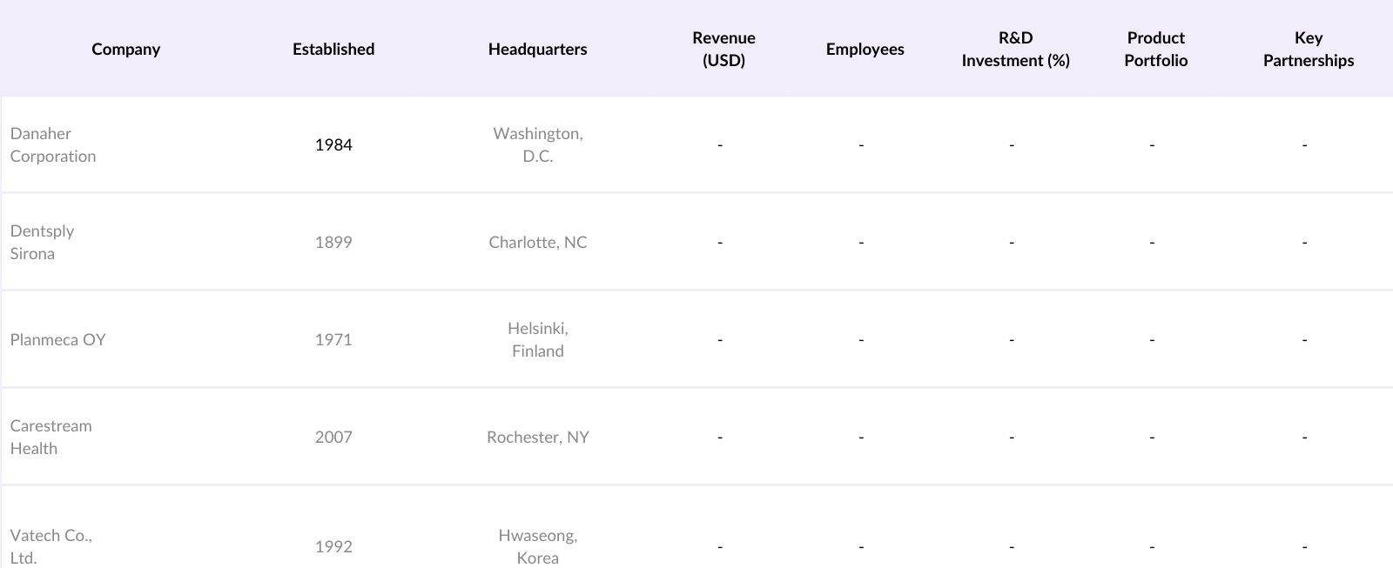Viewport: 1393px width, 568px height.
Task: Click the Washington, D.C. headquarters cell
Action: (537, 144)
